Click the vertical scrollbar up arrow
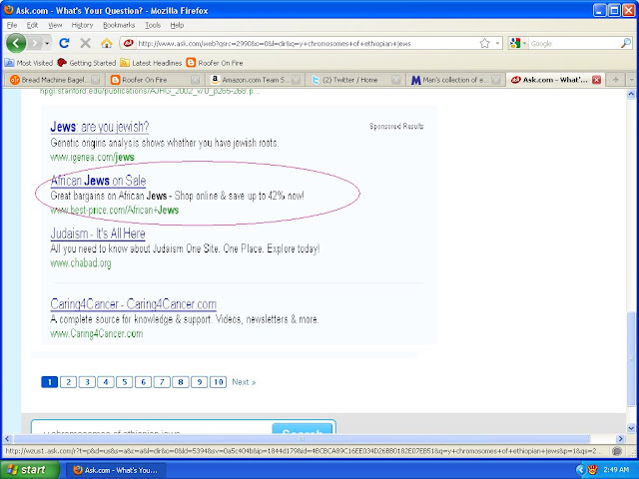The height and width of the screenshot is (479, 639). tap(631, 94)
